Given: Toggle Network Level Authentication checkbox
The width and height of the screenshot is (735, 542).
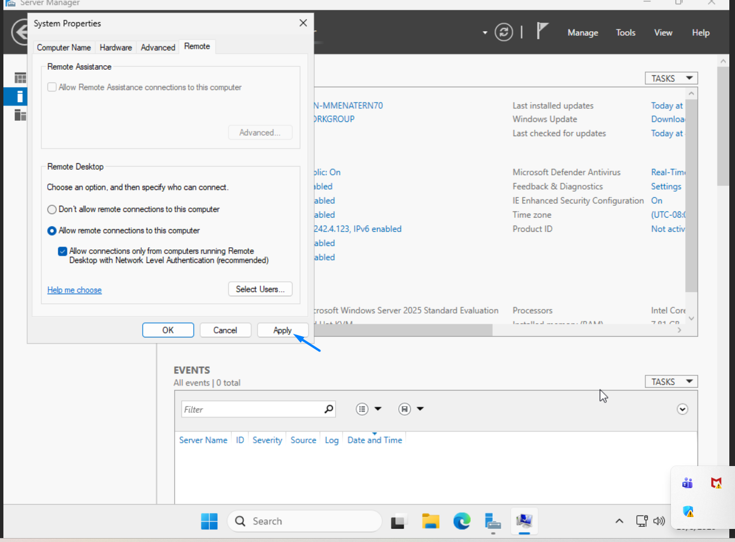Looking at the screenshot, I should (x=63, y=251).
